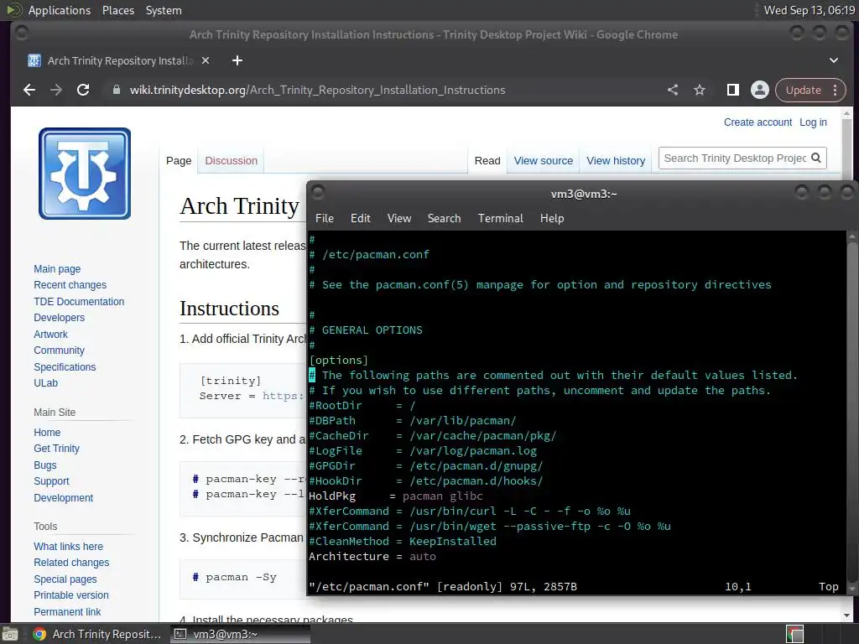Viewport: 859px width, 644px height.
Task: Focus the Search Trinity Desktop Project field
Action: tap(734, 158)
